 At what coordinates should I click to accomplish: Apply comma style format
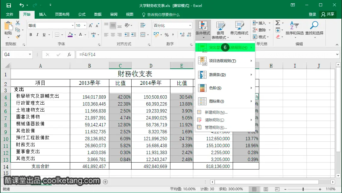coord(173,35)
